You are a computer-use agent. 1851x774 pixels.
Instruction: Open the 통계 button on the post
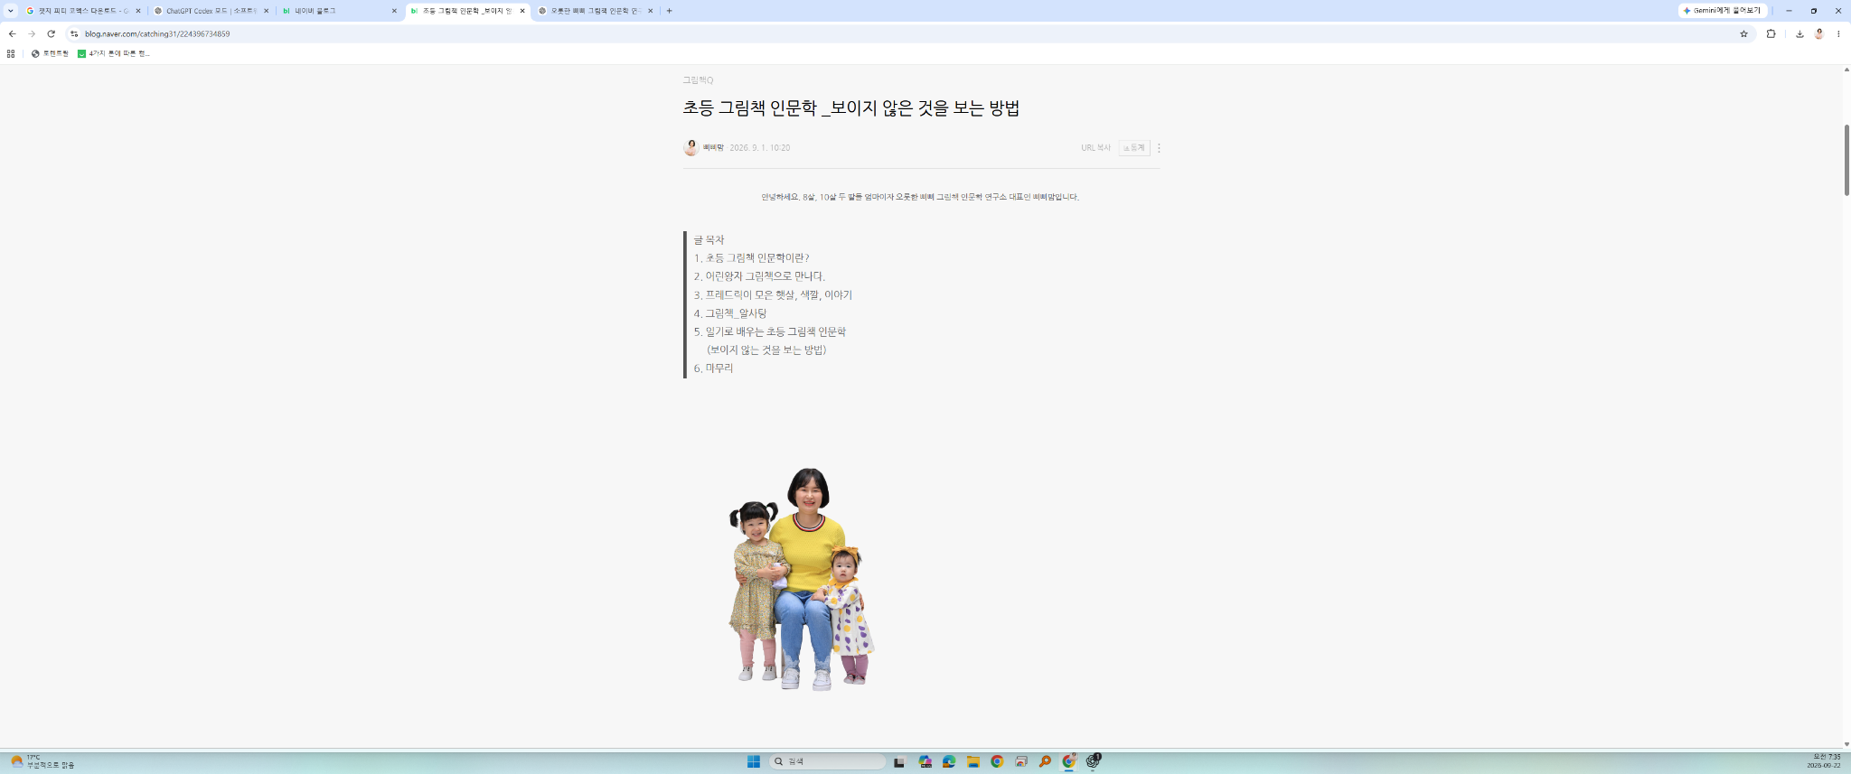[x=1134, y=148]
